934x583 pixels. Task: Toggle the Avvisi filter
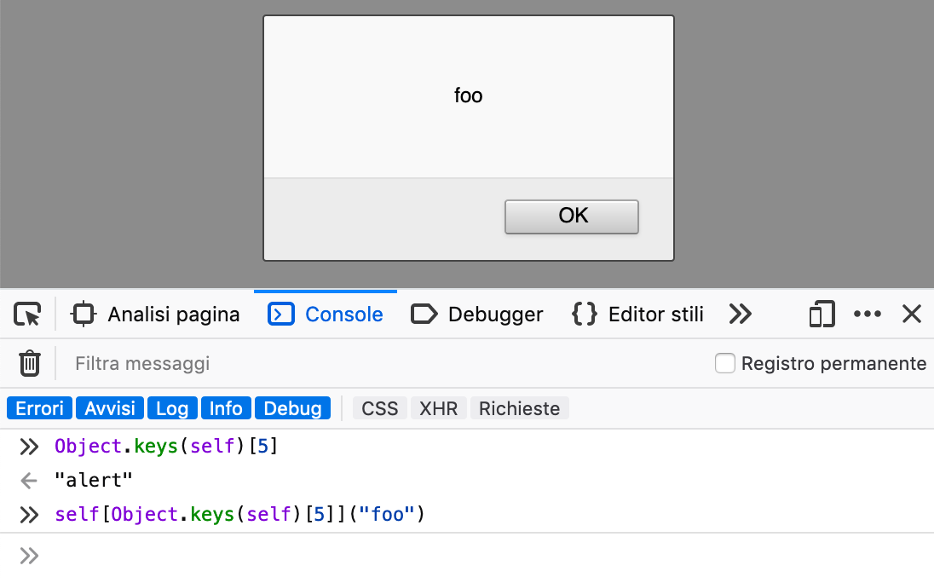(110, 408)
